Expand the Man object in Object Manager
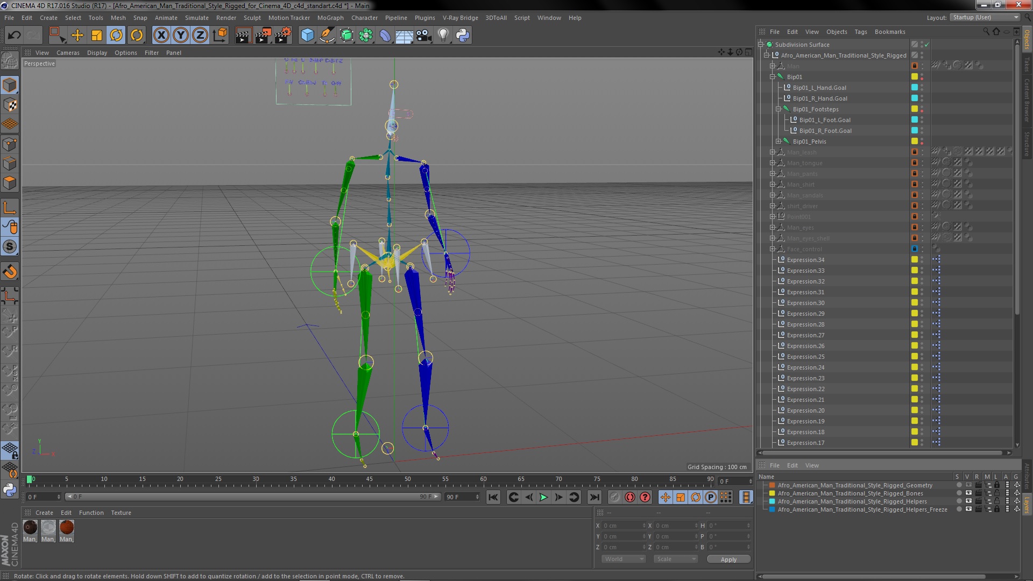This screenshot has width=1033, height=581. [x=773, y=66]
